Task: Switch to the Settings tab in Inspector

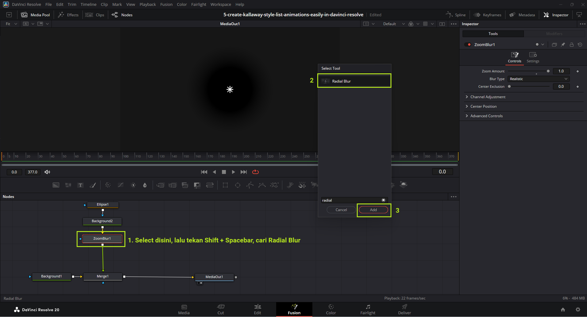Action: point(533,57)
